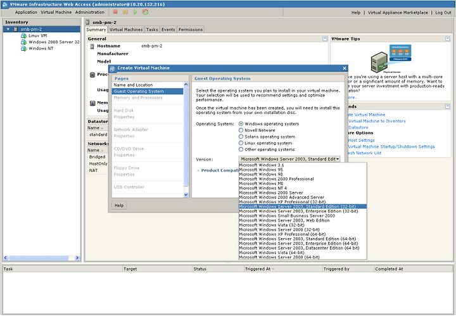
Task: Switch to the Permissions tab
Action: point(191,30)
